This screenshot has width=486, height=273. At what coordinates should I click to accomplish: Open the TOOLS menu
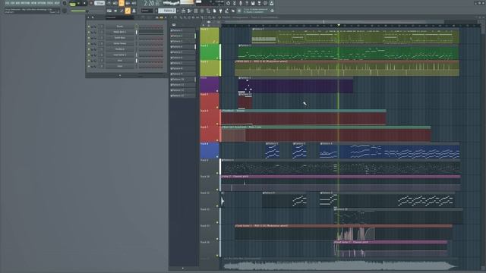click(50, 3)
